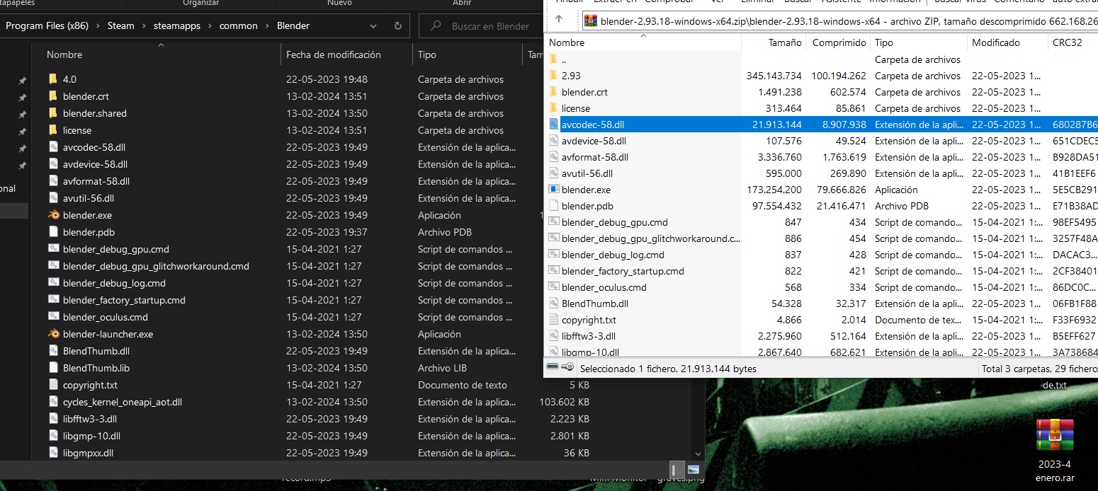Expand chevron after Program Files (x86)
Viewport: 1098px width, 491px height.
point(98,26)
